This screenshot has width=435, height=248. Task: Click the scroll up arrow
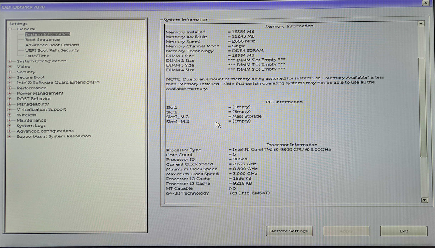click(421, 23)
